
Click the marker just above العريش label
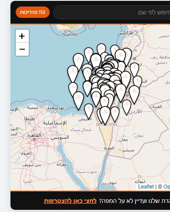[88, 111]
